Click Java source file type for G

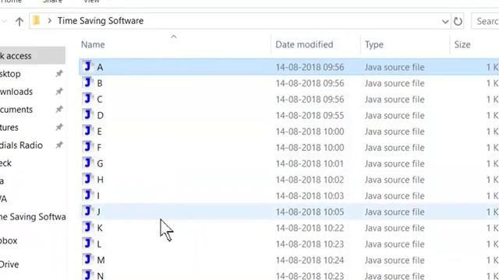click(395, 163)
